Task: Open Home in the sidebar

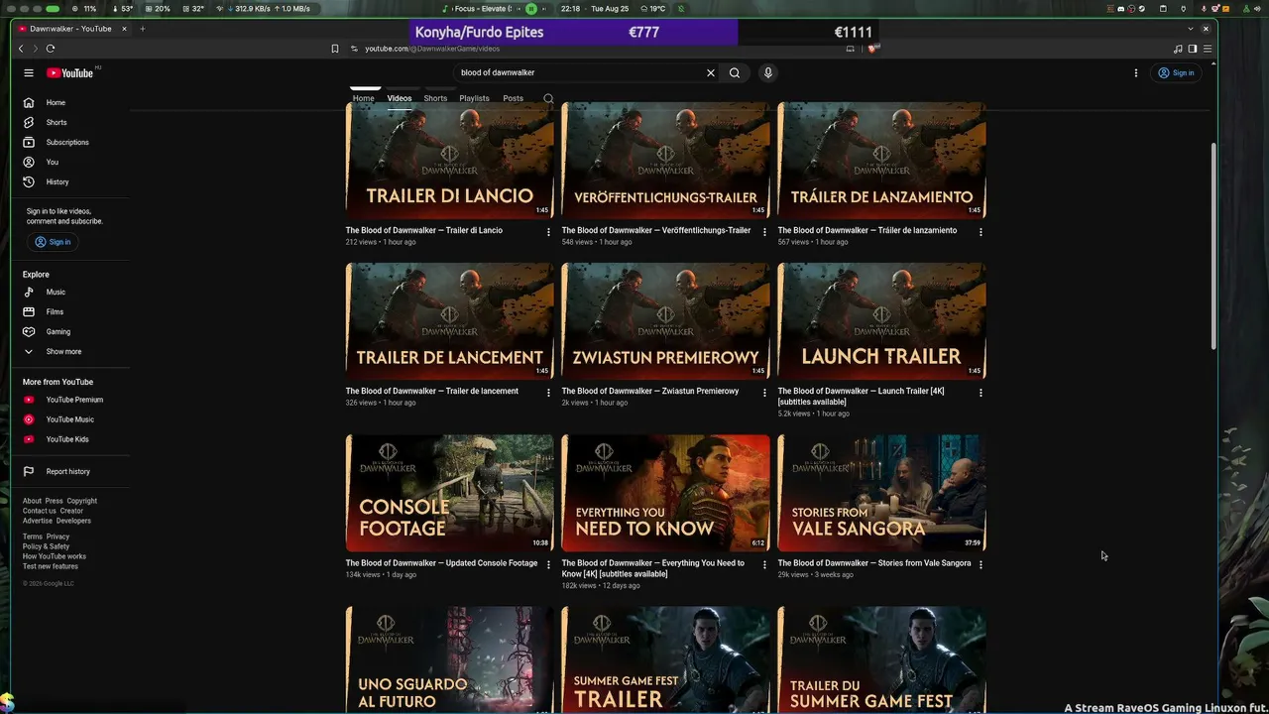Action: (x=56, y=102)
